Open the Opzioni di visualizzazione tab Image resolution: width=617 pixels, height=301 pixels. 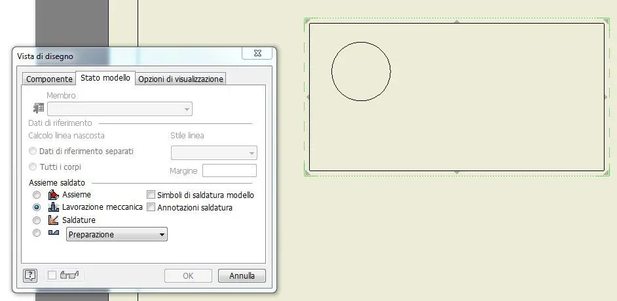click(x=181, y=79)
